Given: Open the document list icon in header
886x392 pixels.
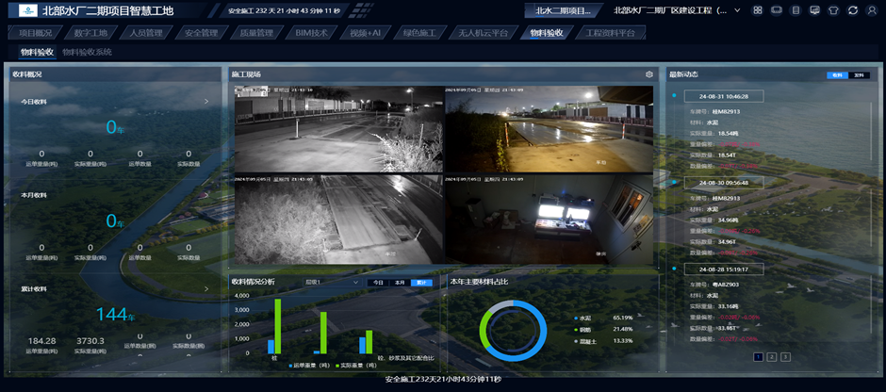Looking at the screenshot, I should click(796, 10).
